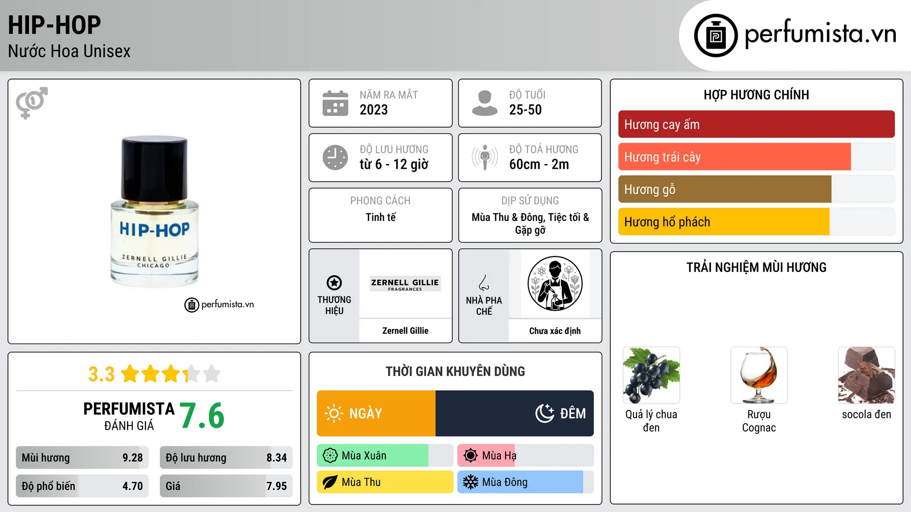The height and width of the screenshot is (512, 911).
Task: Click the Giá 7.95 score bar
Action: pos(226,486)
